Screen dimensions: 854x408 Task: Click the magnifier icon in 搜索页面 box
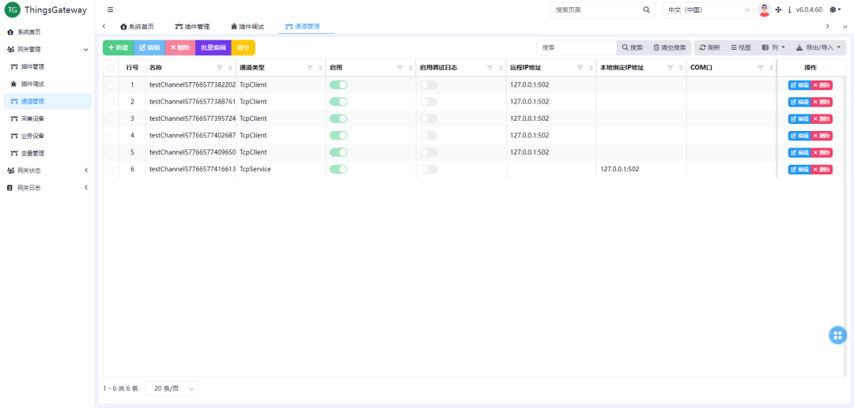pyautogui.click(x=646, y=10)
